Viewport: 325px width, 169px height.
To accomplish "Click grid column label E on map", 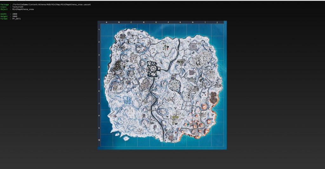I will tap(156, 22).
